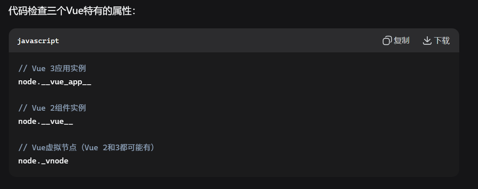
Task: Click the __vue__ property name
Action: coord(57,121)
